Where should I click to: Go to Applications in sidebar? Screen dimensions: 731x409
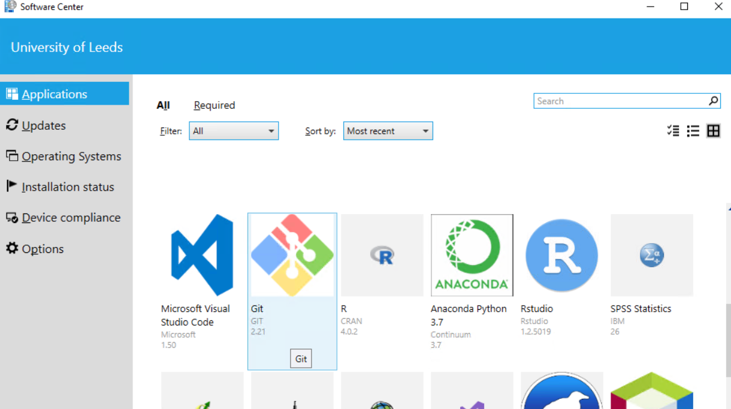point(65,94)
